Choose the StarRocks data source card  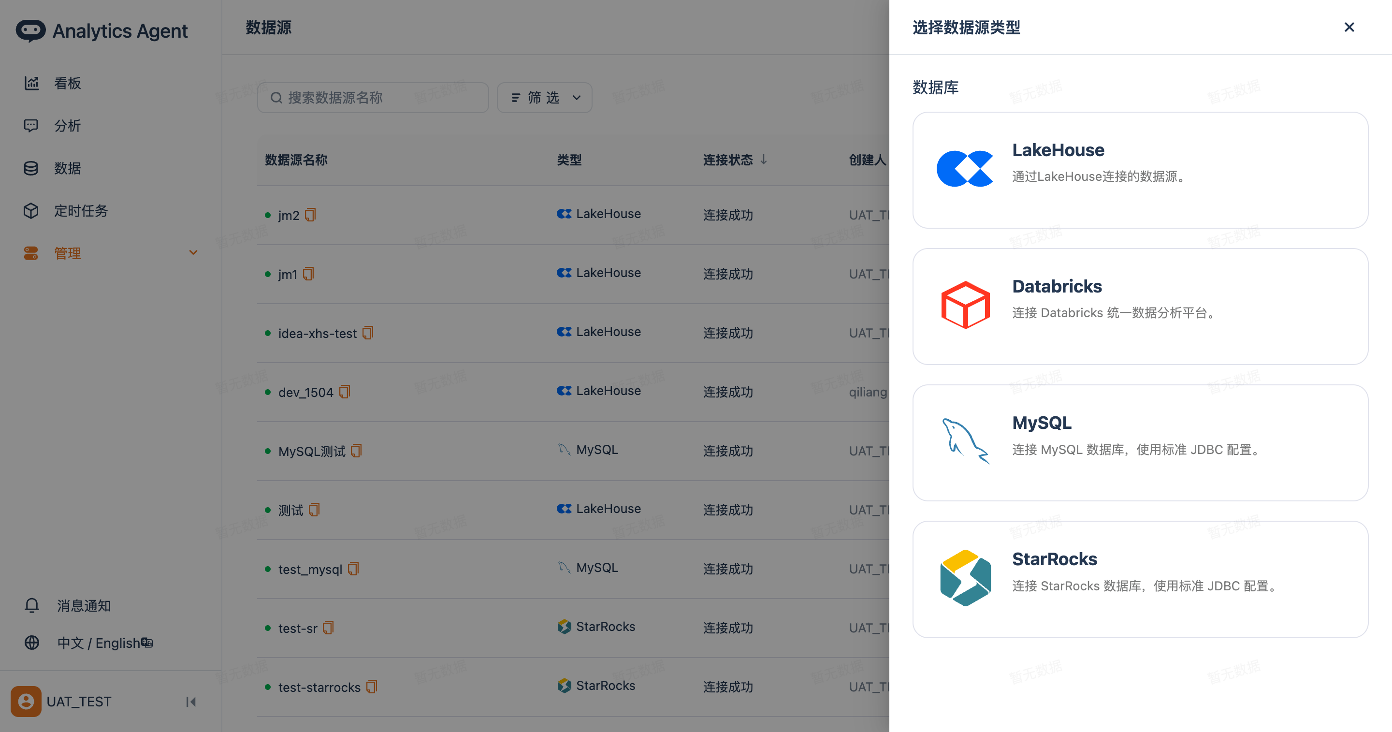(x=1140, y=579)
